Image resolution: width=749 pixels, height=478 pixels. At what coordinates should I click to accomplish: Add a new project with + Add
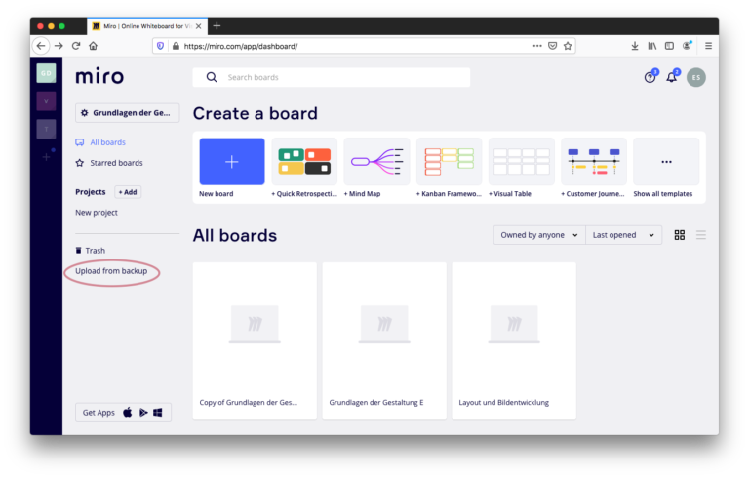pos(128,192)
